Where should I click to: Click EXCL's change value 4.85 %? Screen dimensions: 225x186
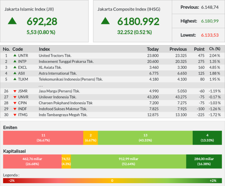click(215, 67)
